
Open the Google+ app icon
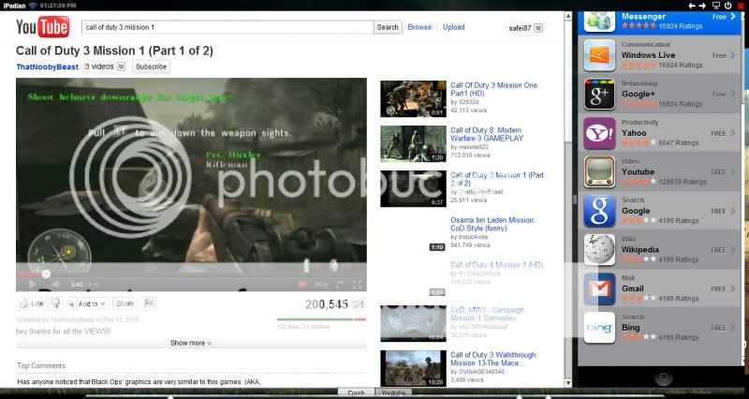pyautogui.click(x=599, y=93)
